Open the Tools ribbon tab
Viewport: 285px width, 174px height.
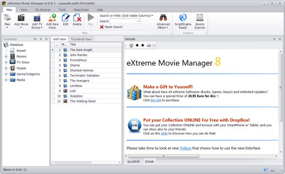coord(62,10)
